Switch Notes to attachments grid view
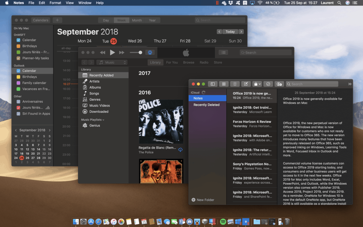The width and height of the screenshot is (363, 227). coord(224,84)
